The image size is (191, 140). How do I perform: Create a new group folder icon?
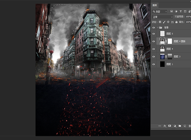tap(180, 126)
